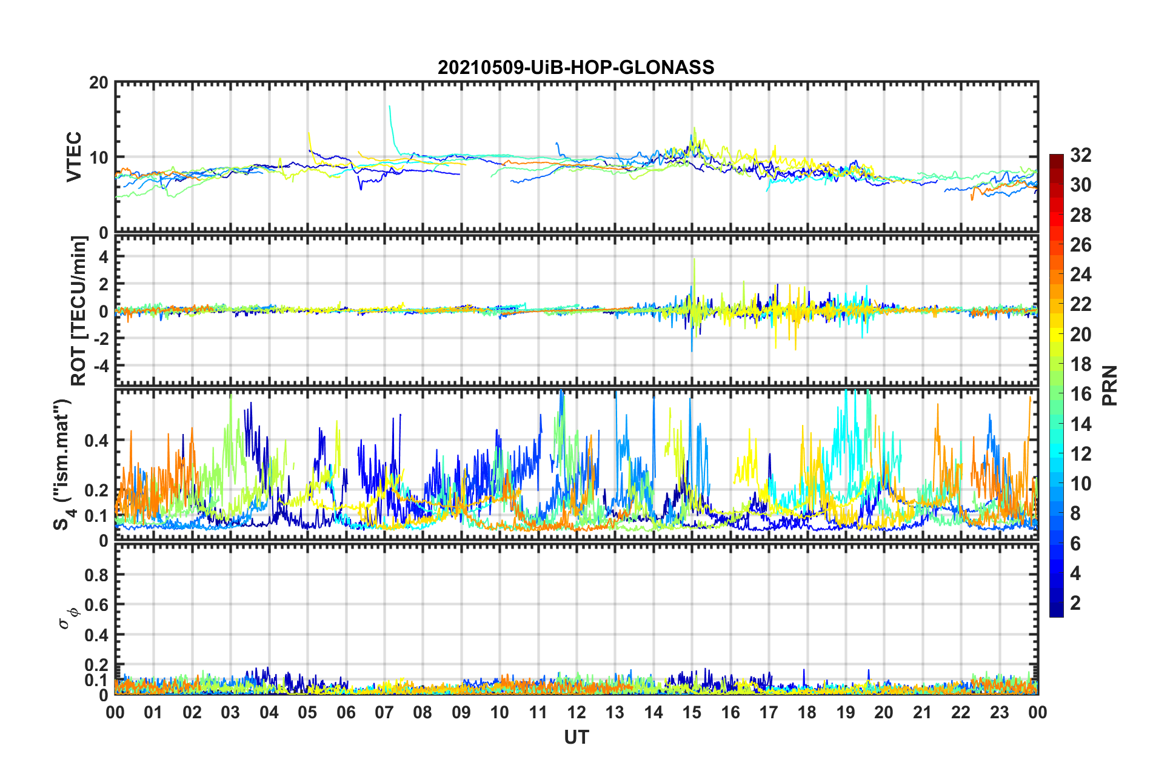The image size is (1153, 771).
Task: Click colorbar tick label 32
Action: [1080, 155]
